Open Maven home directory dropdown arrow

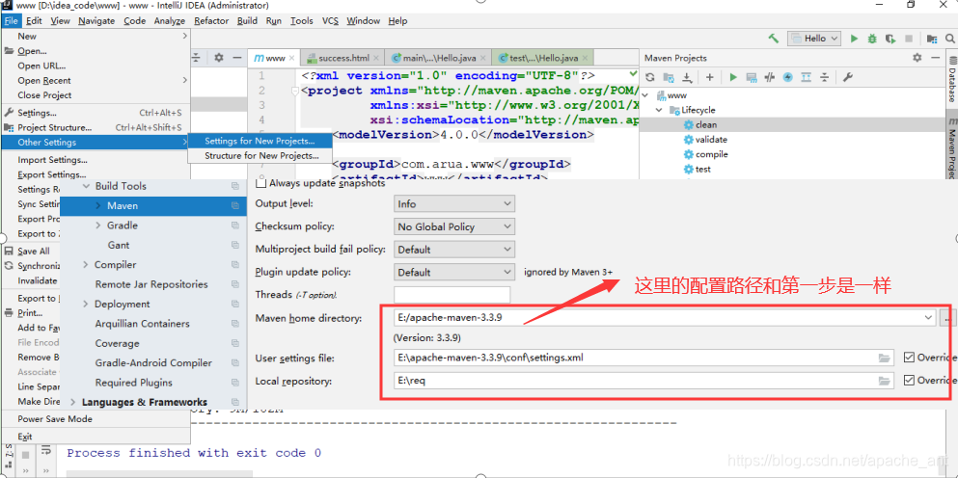pyautogui.click(x=929, y=317)
